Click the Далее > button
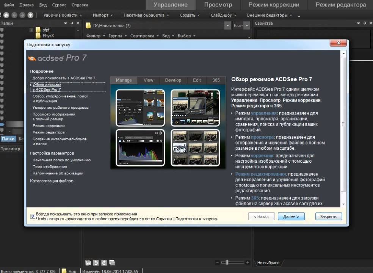373x273 pixels. (x=291, y=217)
